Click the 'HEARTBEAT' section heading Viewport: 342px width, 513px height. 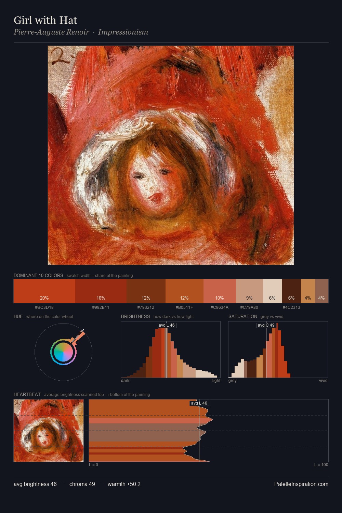(x=27, y=394)
